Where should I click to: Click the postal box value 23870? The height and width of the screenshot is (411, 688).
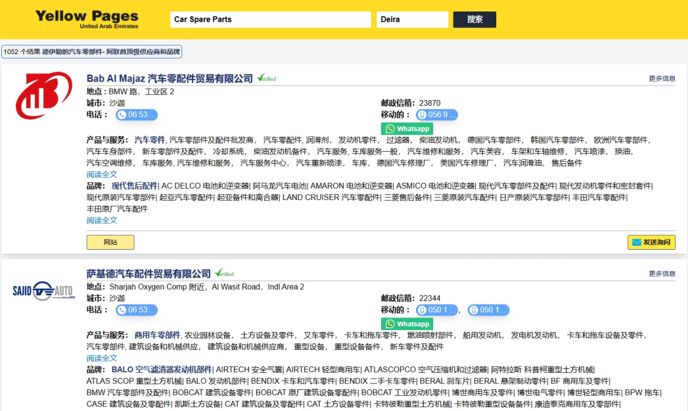tap(429, 103)
